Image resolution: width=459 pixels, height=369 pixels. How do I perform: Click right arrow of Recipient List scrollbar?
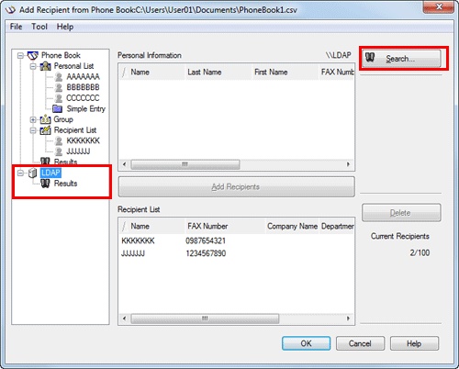(x=348, y=319)
